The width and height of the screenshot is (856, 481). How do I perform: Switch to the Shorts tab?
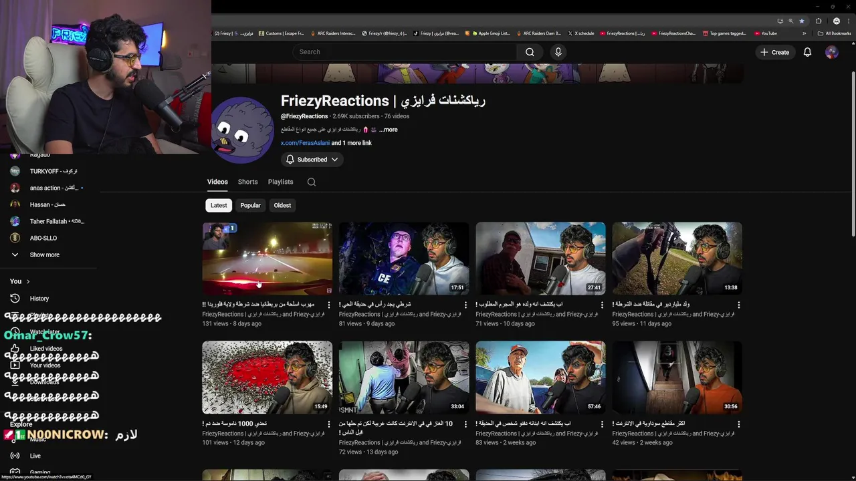pos(247,182)
